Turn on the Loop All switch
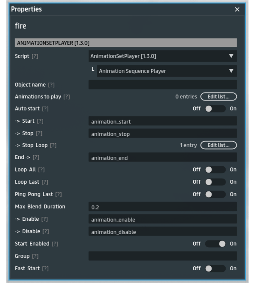Image resolution: width=256 pixels, height=283 pixels. (215, 170)
